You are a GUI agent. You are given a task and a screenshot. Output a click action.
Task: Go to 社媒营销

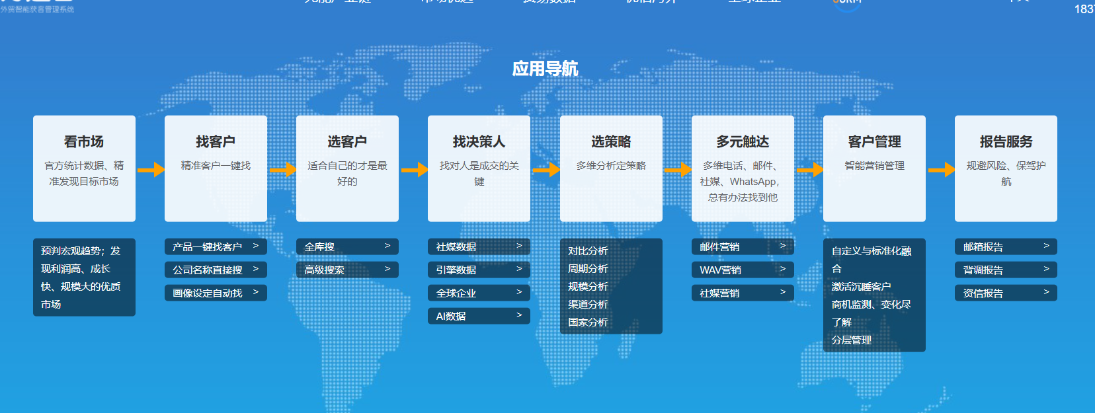click(x=720, y=293)
